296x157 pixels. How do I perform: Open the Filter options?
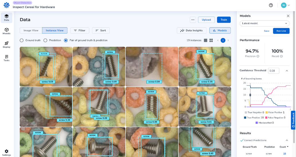click(80, 30)
